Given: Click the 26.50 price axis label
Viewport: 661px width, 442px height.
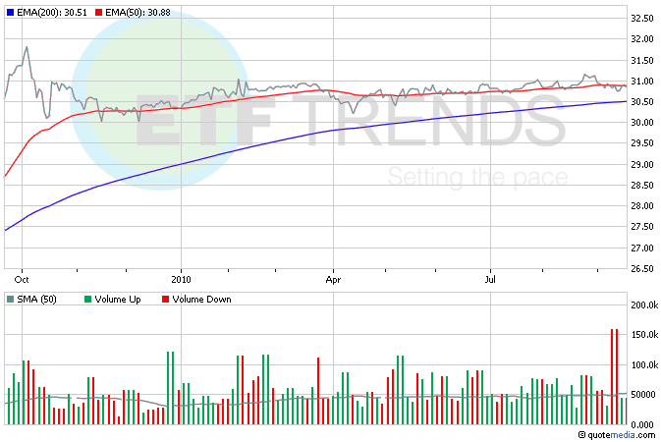Looking at the screenshot, I should (x=642, y=269).
